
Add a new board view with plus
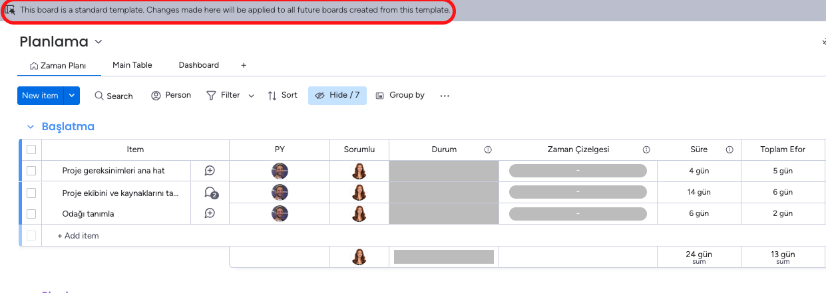click(244, 65)
